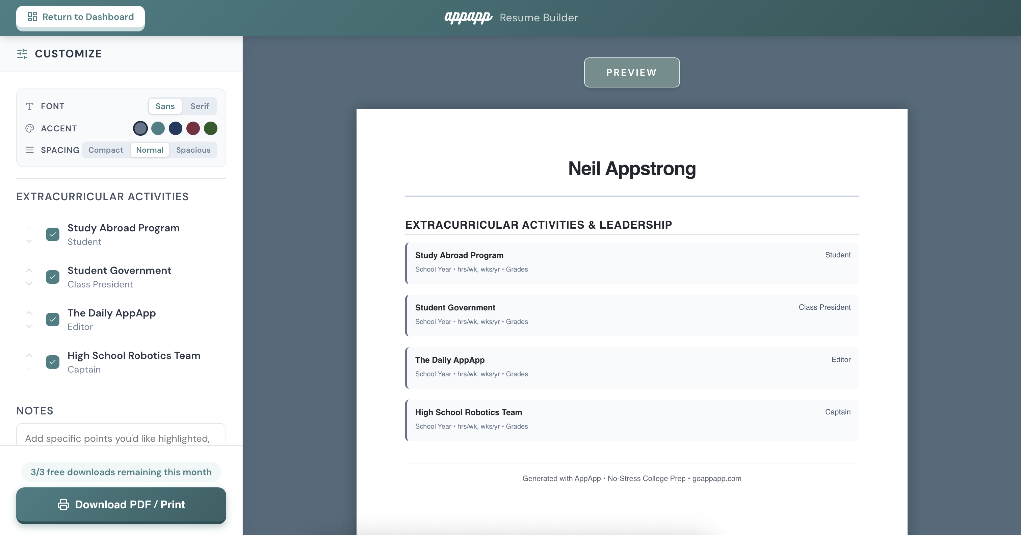This screenshot has width=1021, height=535.
Task: Select navy blue accent color
Action: click(176, 128)
